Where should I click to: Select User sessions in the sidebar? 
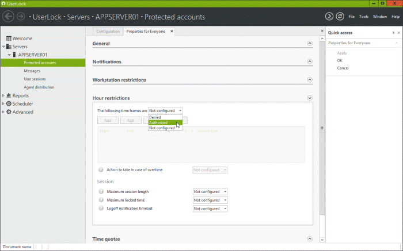click(35, 79)
